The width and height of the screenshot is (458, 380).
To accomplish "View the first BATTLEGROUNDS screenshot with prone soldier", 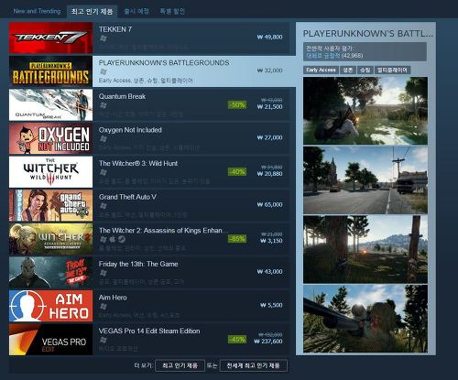I will (365, 111).
